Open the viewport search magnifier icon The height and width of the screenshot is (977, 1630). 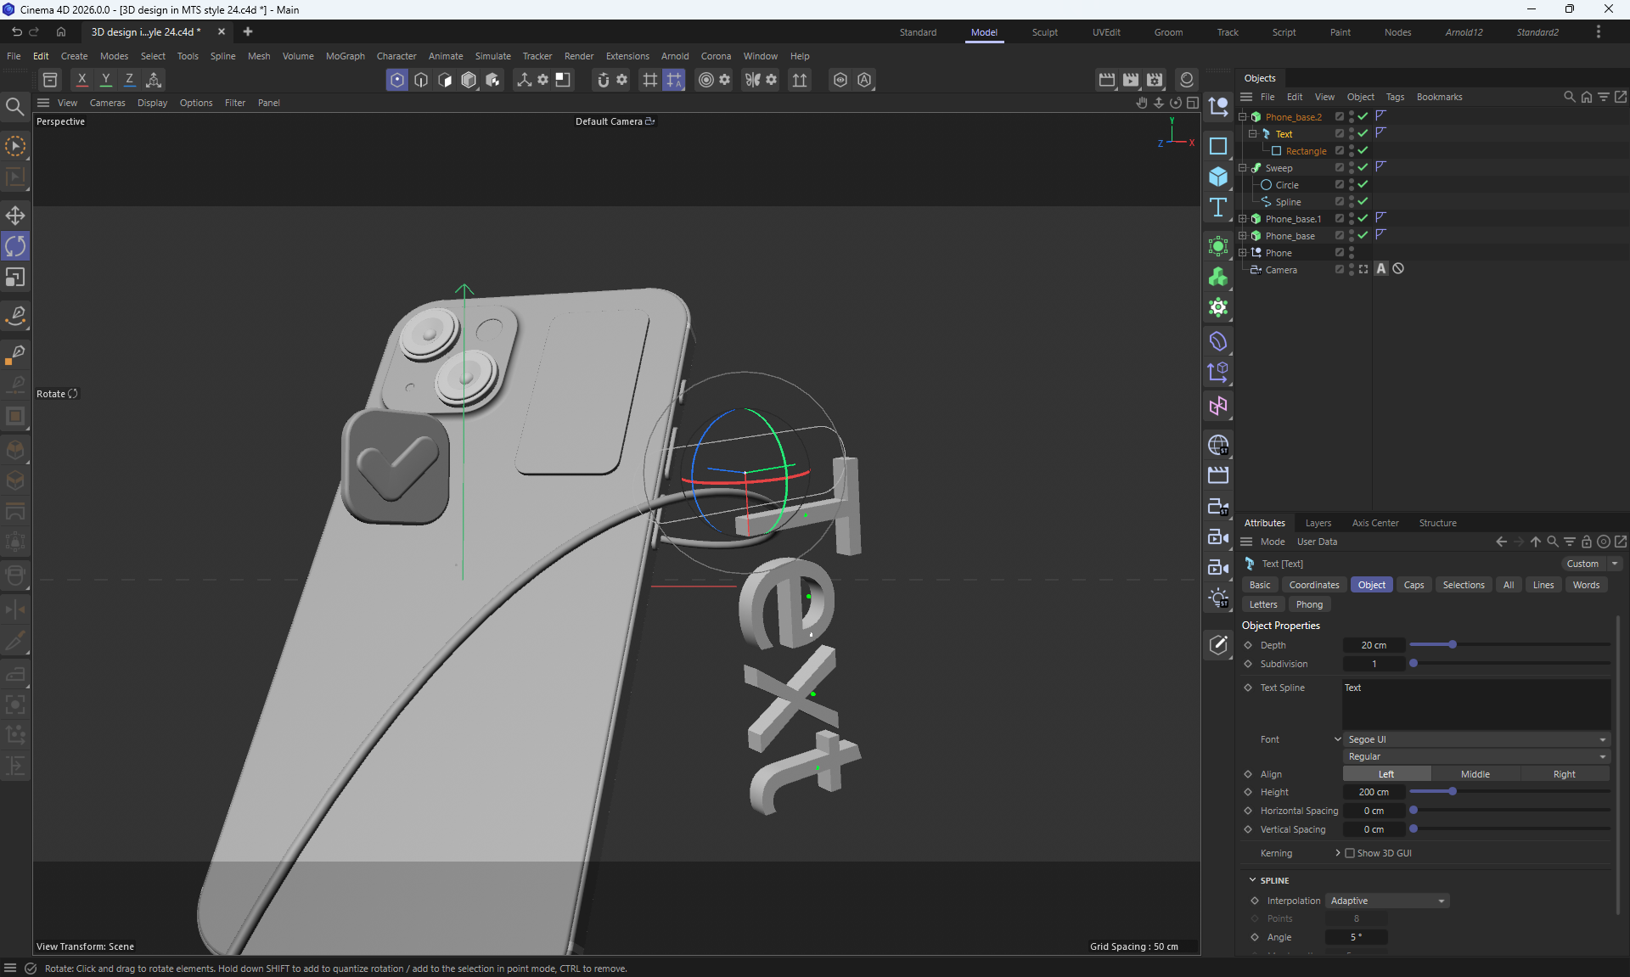[14, 107]
